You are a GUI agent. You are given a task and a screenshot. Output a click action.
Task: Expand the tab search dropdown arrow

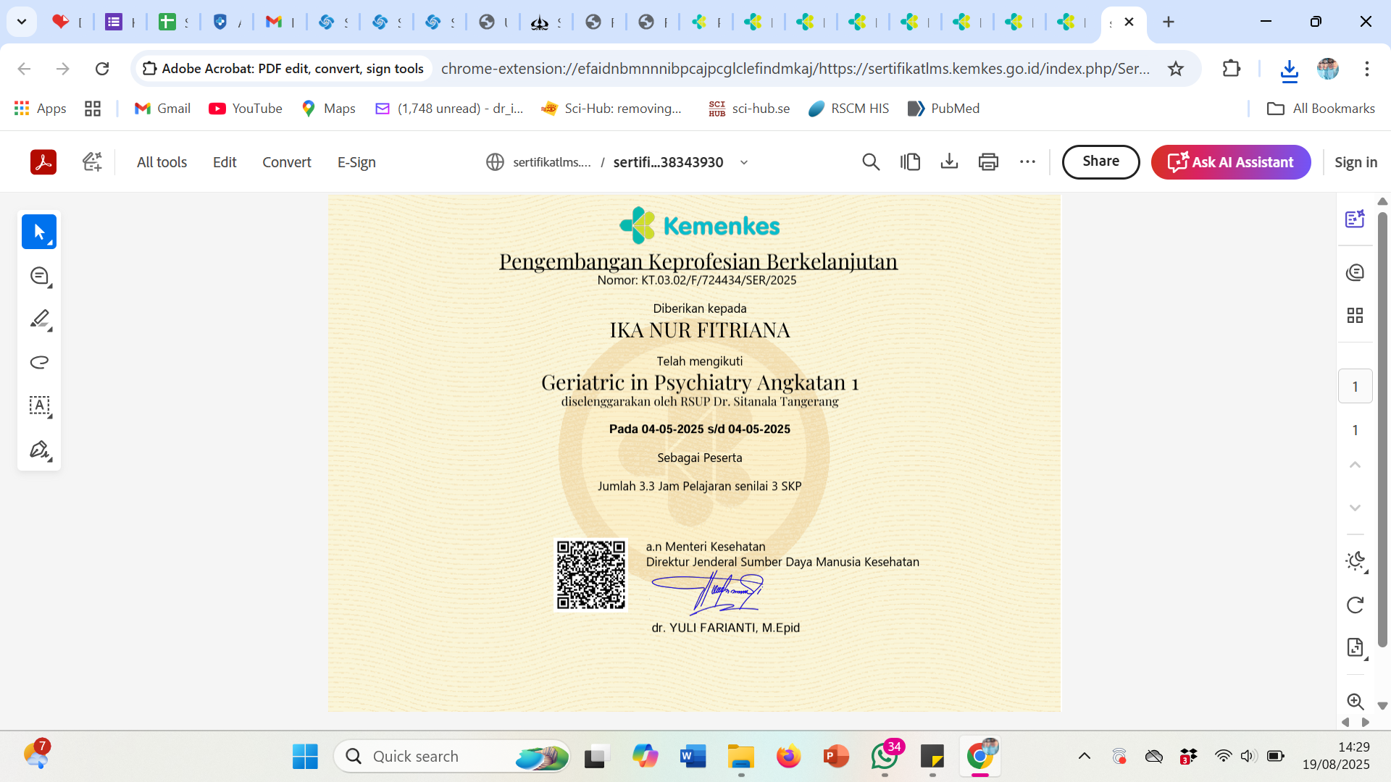(22, 22)
